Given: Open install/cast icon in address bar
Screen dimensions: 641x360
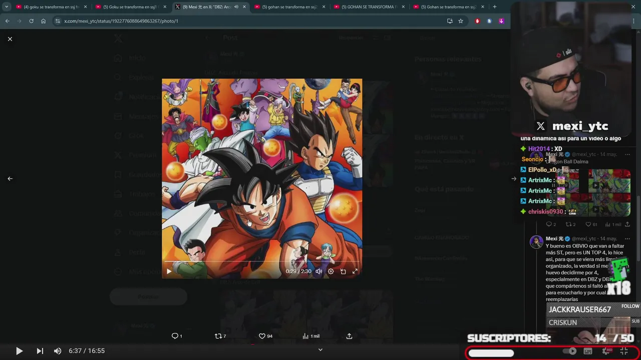Looking at the screenshot, I should pos(450,21).
